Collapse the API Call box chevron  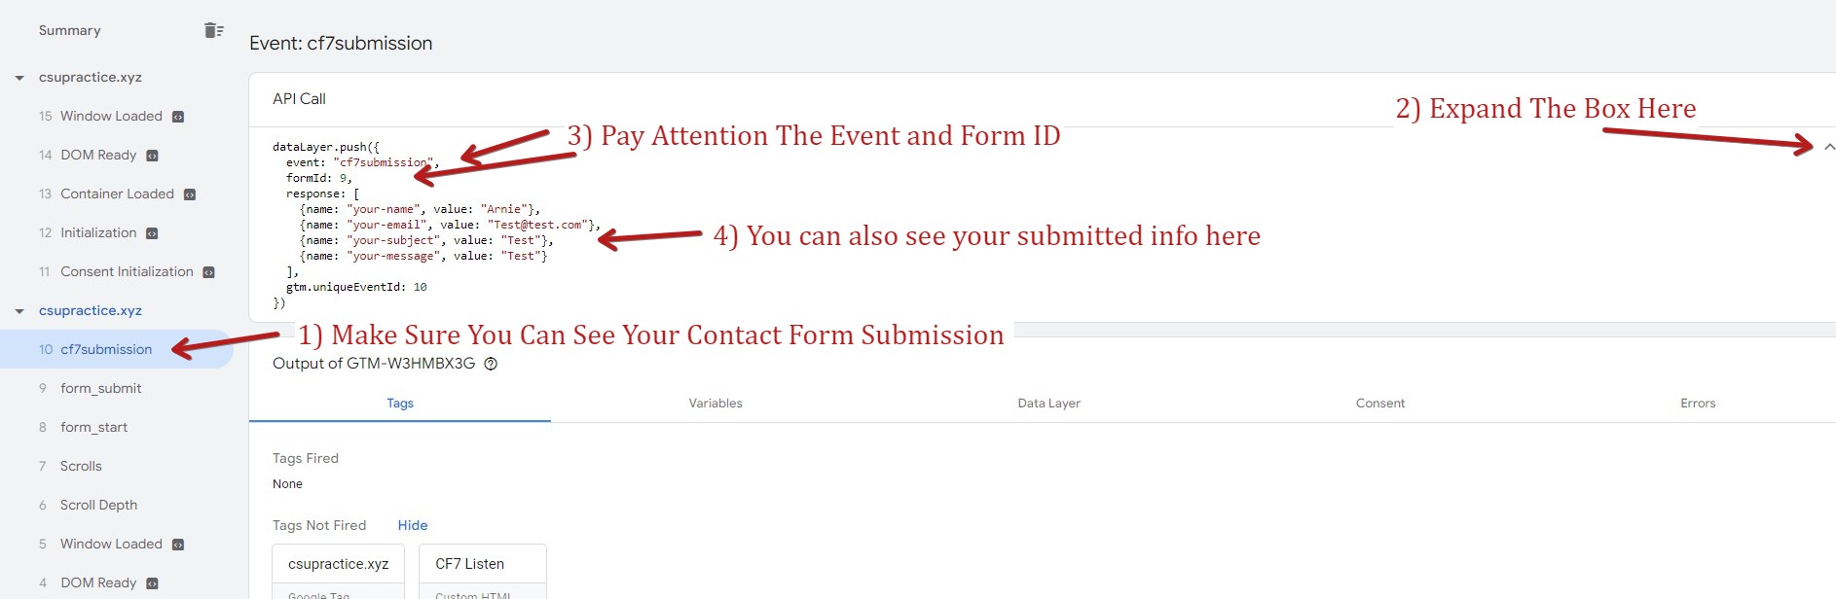[1829, 147]
